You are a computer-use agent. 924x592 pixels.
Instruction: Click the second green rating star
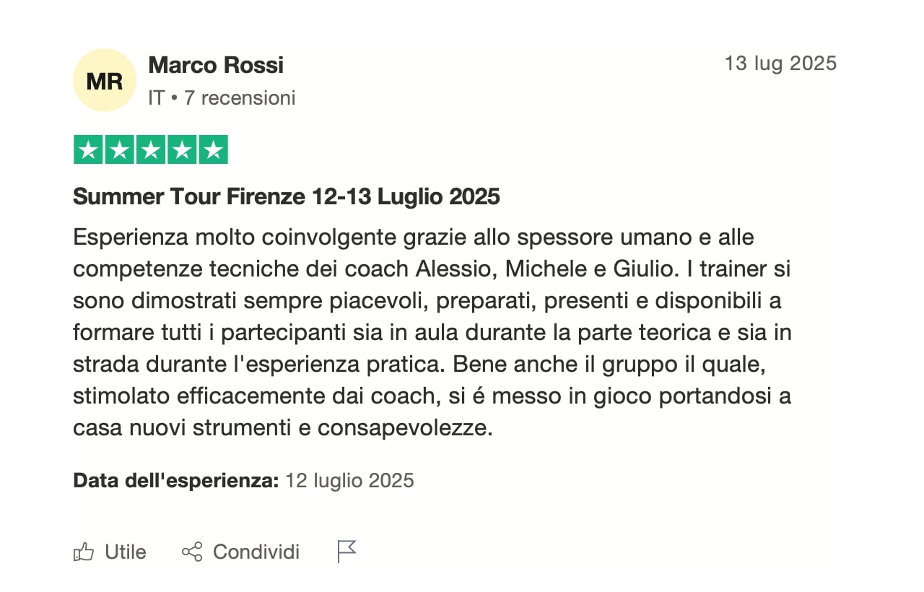(x=120, y=149)
